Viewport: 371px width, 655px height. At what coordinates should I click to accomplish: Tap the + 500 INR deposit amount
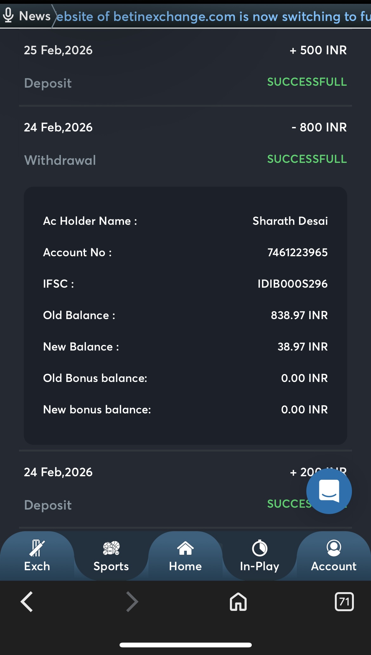click(x=318, y=50)
